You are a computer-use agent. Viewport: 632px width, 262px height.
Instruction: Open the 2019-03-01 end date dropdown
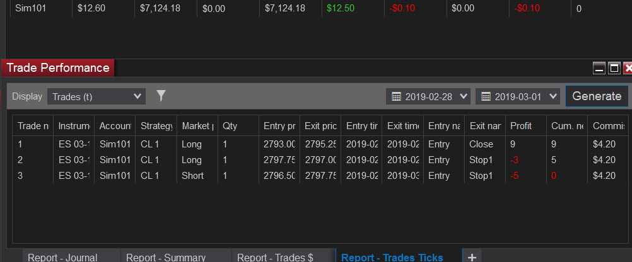coord(518,96)
